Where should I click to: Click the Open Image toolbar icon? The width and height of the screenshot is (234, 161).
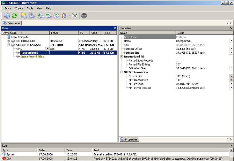(x=41, y=16)
